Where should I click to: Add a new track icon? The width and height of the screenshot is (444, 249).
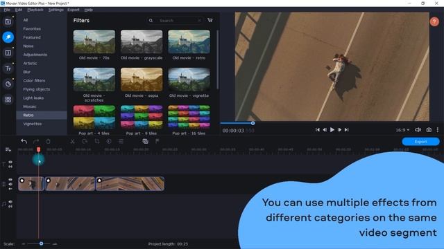pos(8,149)
